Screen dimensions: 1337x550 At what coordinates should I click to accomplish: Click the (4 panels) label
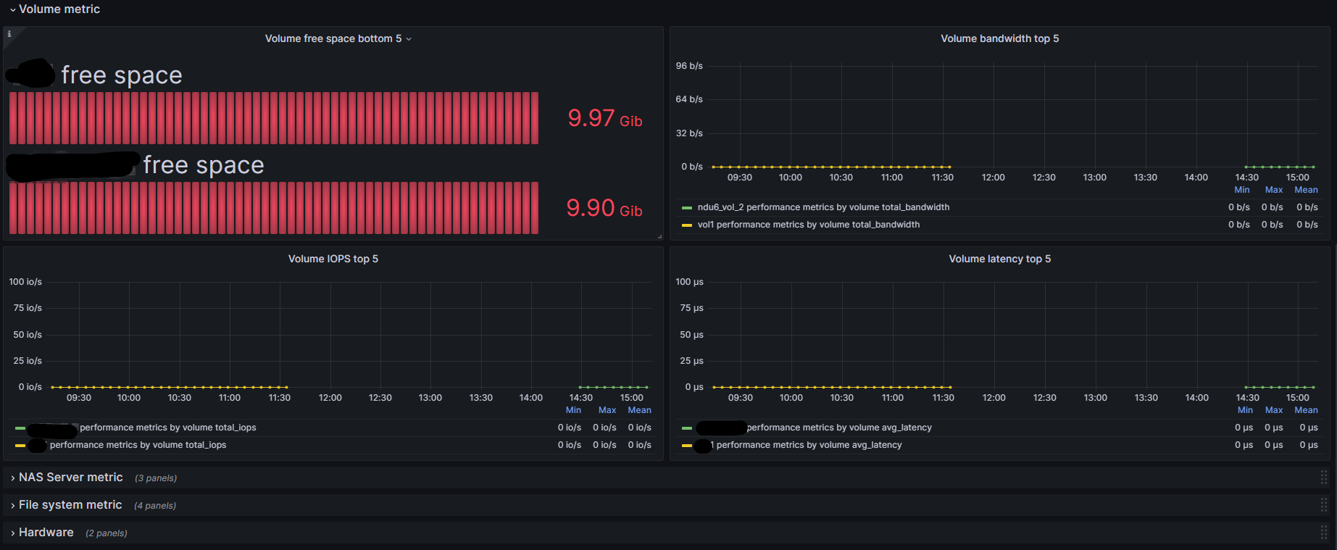(155, 506)
